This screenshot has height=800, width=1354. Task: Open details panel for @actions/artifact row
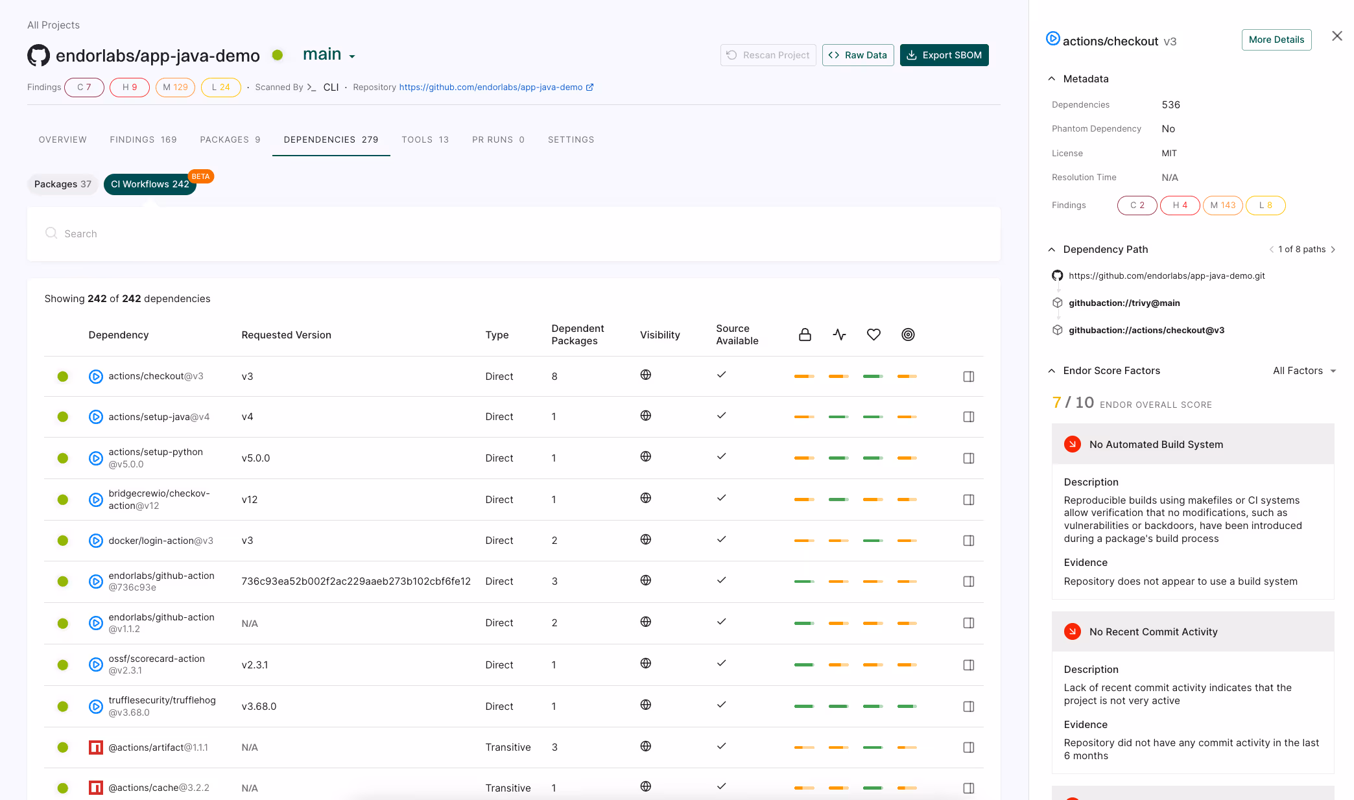[x=969, y=747]
